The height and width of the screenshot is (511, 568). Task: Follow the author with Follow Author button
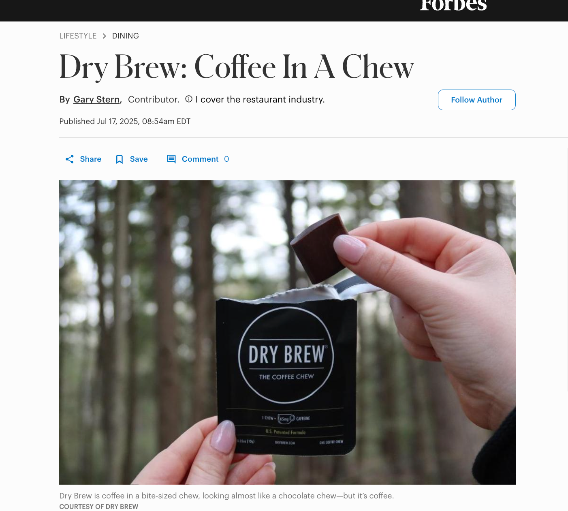(x=477, y=100)
